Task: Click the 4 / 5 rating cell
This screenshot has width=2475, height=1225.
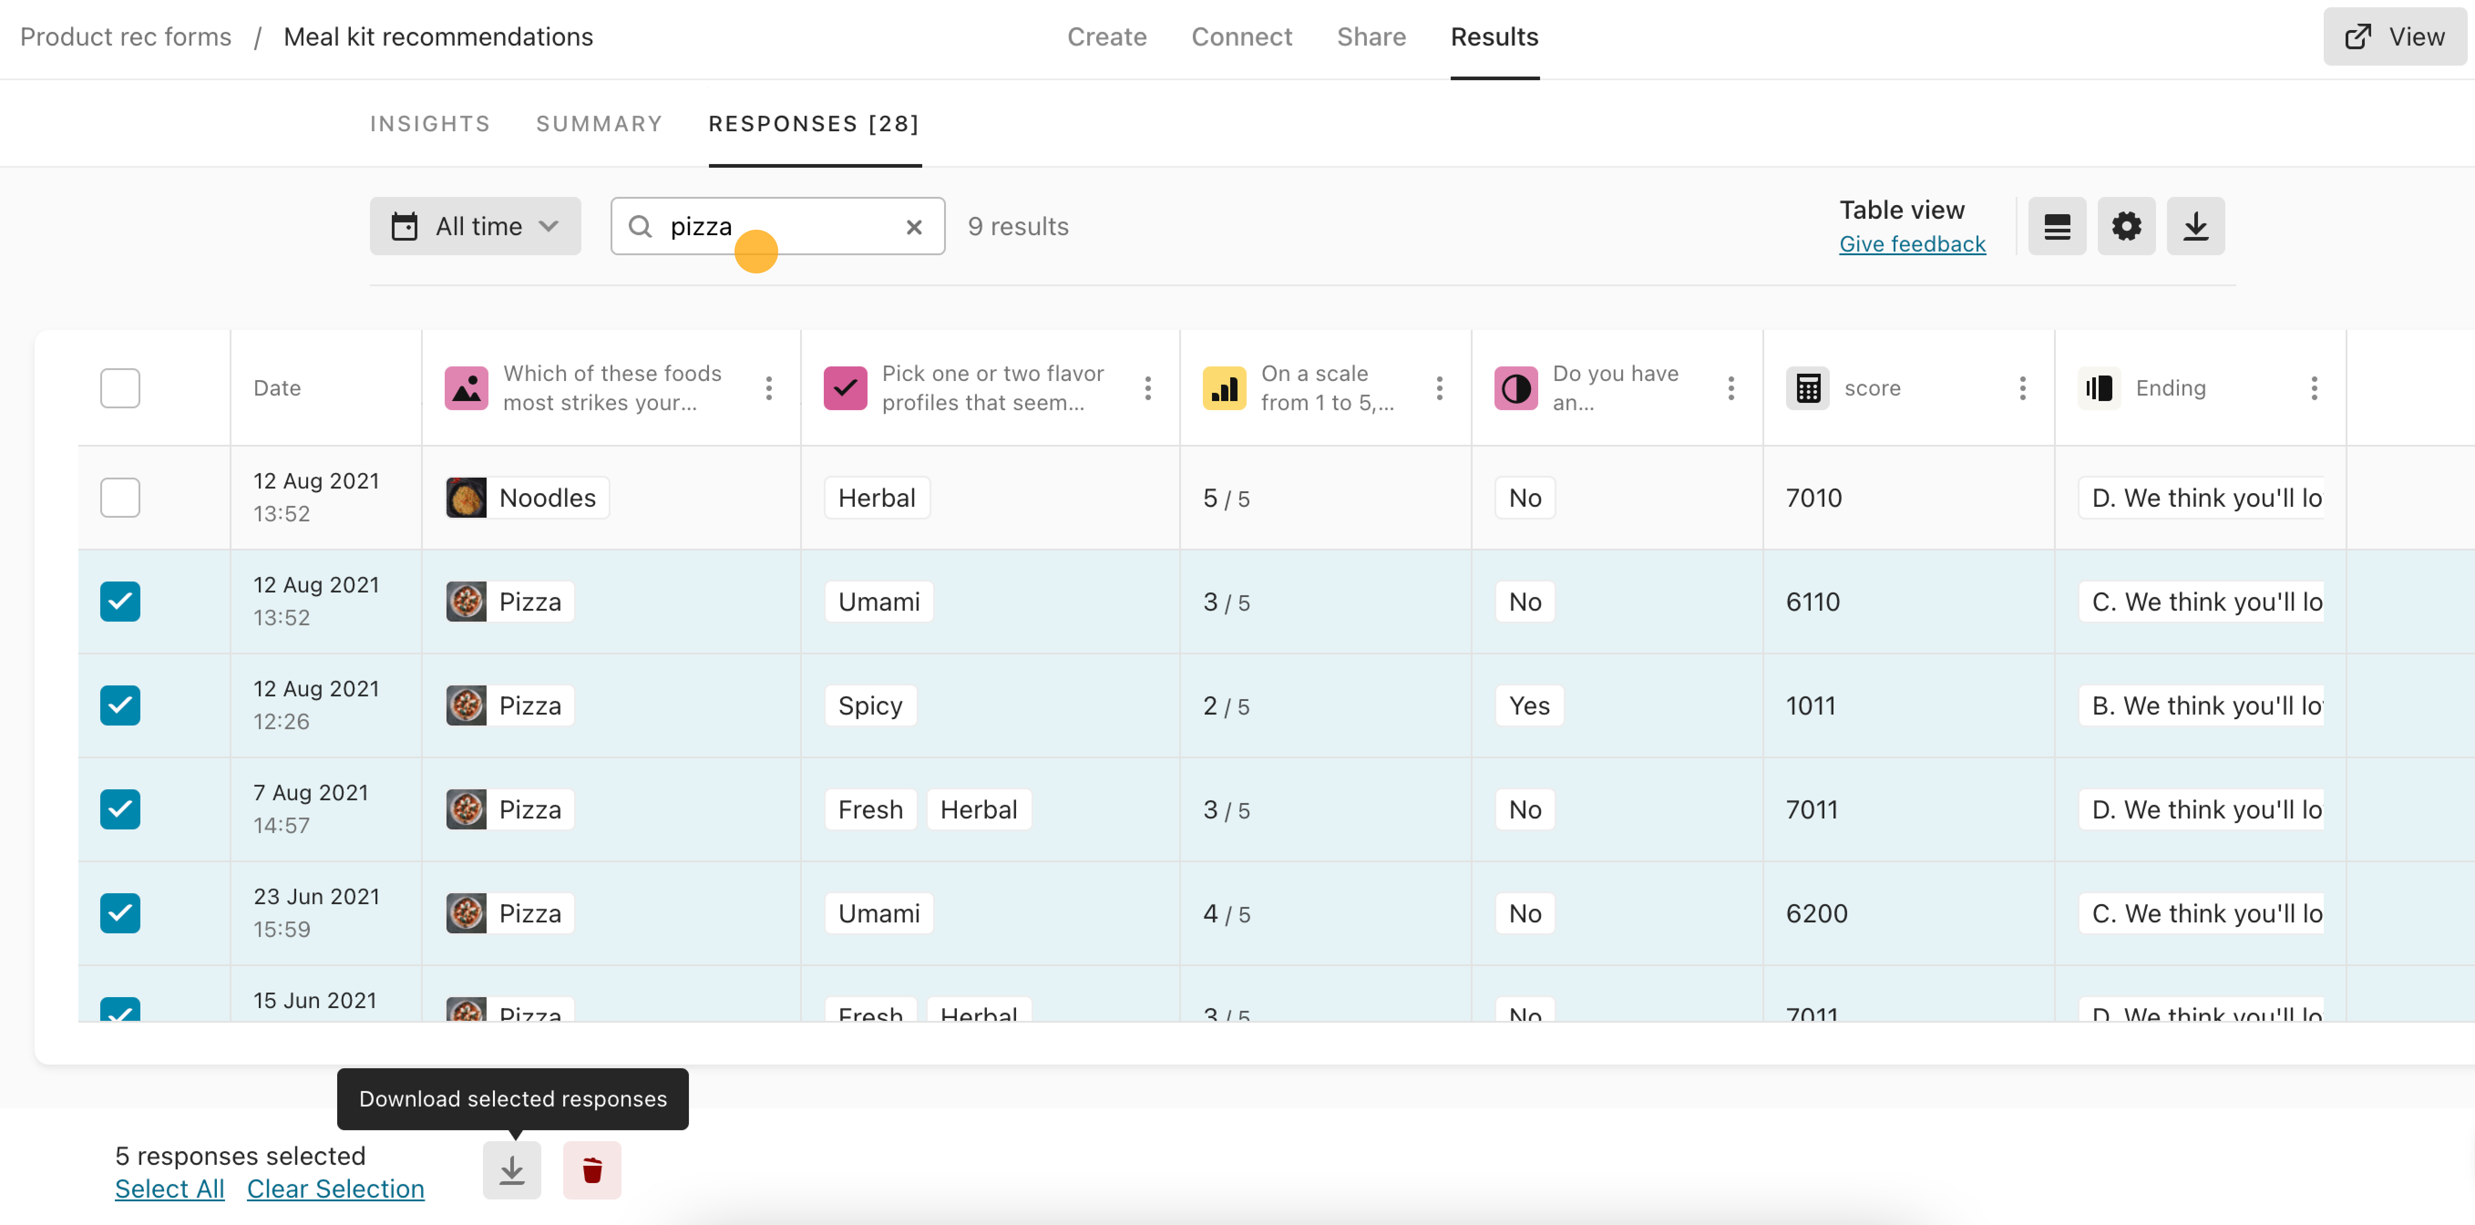Action: [1226, 913]
